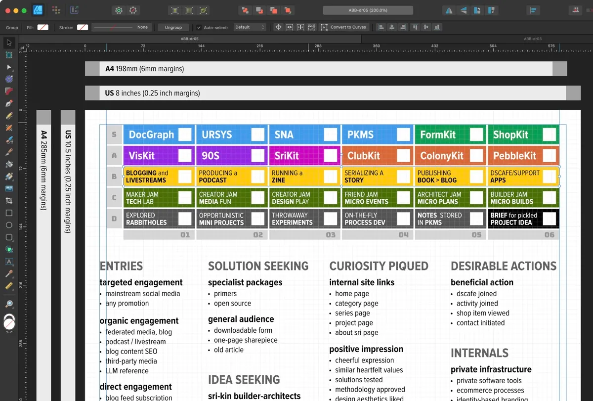Open the zoom level dropdown showing 200.0%

click(x=368, y=10)
